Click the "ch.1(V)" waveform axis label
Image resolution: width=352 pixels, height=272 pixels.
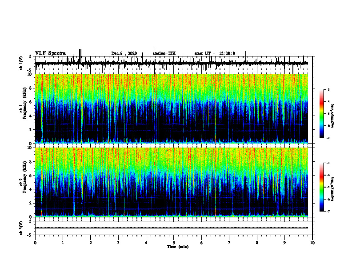pyautogui.click(x=21, y=63)
